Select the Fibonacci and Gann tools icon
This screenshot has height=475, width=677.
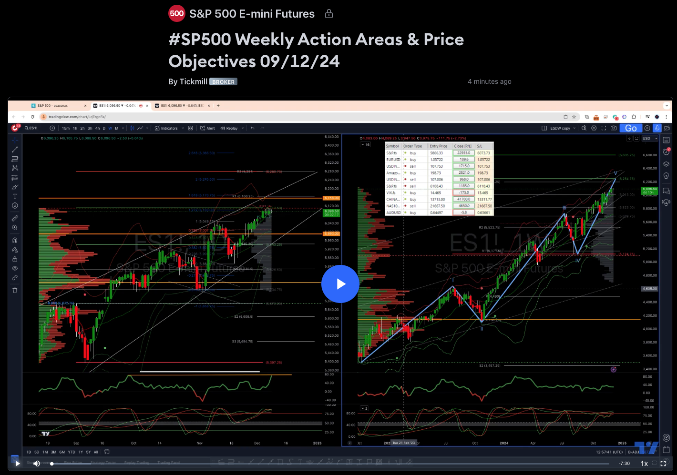coord(15,159)
